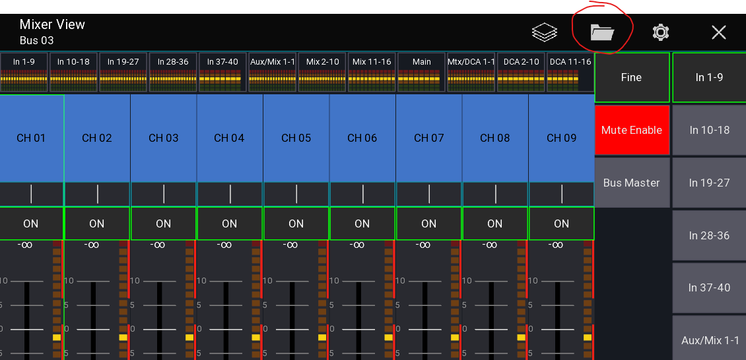Toggle the ON button for CH 03

[164, 224]
